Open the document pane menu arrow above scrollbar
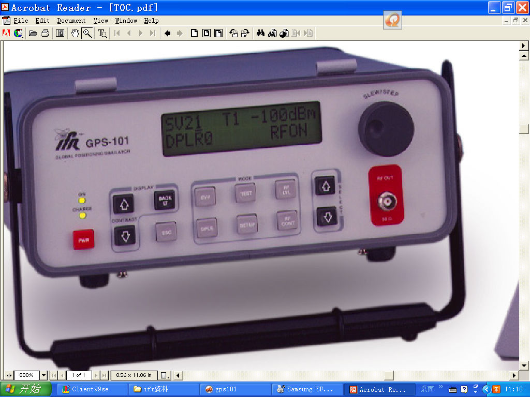This screenshot has width=530, height=397. (524, 45)
